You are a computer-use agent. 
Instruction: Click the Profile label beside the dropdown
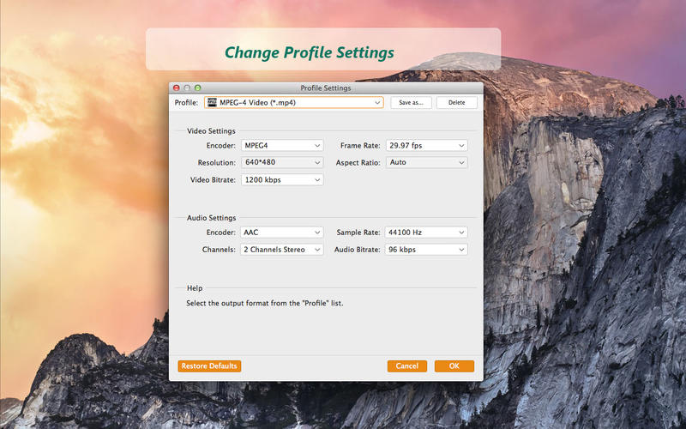click(186, 102)
